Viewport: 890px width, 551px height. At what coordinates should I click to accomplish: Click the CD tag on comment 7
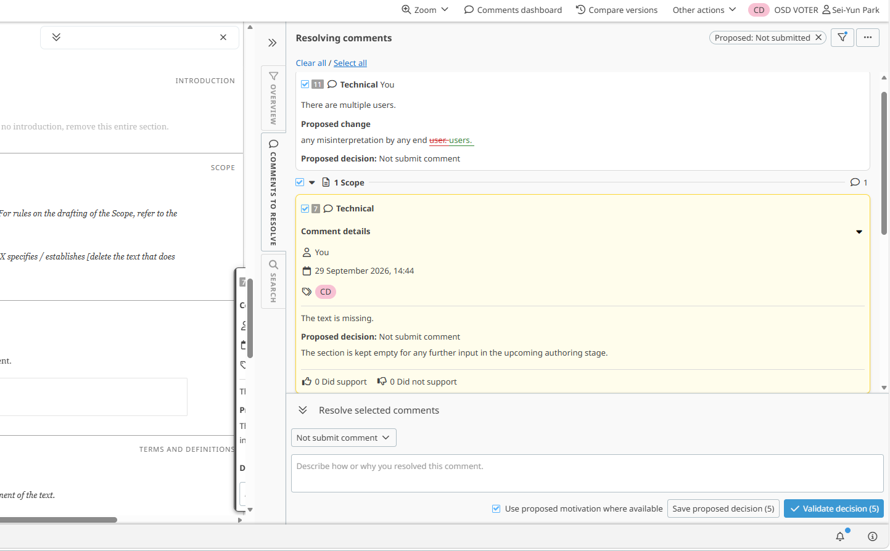tap(326, 292)
